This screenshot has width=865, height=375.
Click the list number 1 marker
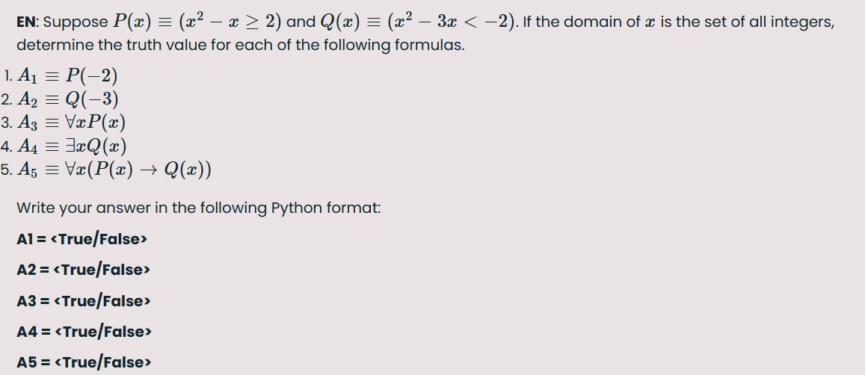7,76
